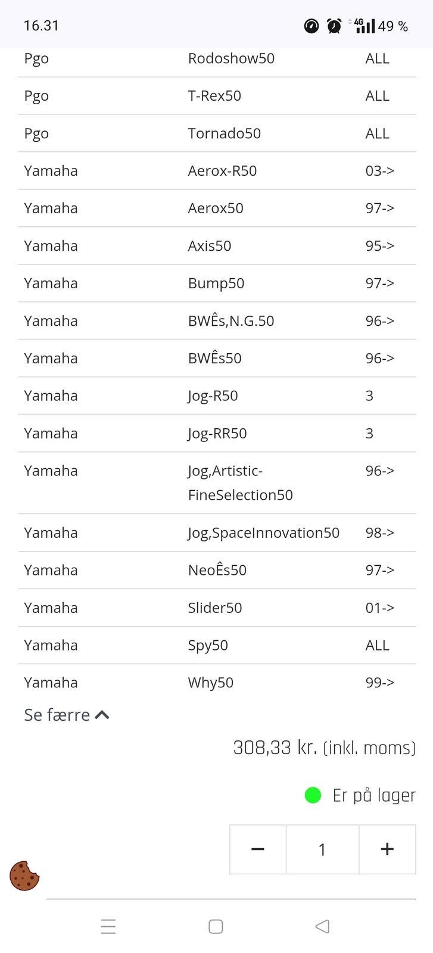Viewport: 433px width, 953px height.
Task: Tap the cookie settings icon
Action: [x=24, y=876]
